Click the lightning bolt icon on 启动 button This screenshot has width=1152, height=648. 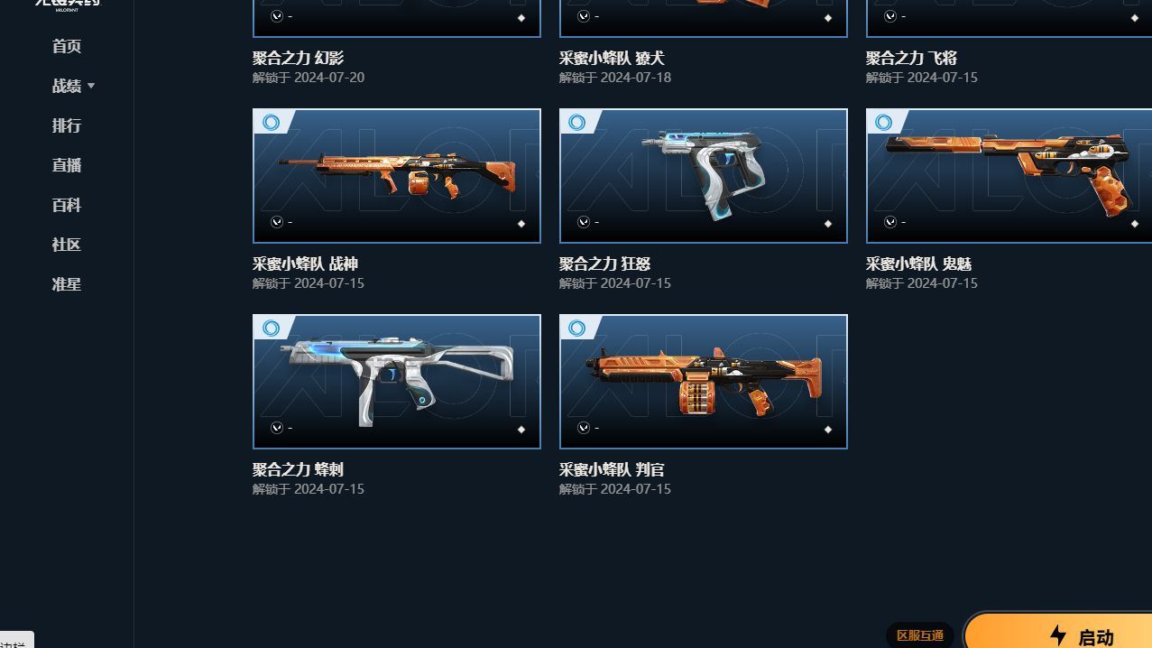1058,635
